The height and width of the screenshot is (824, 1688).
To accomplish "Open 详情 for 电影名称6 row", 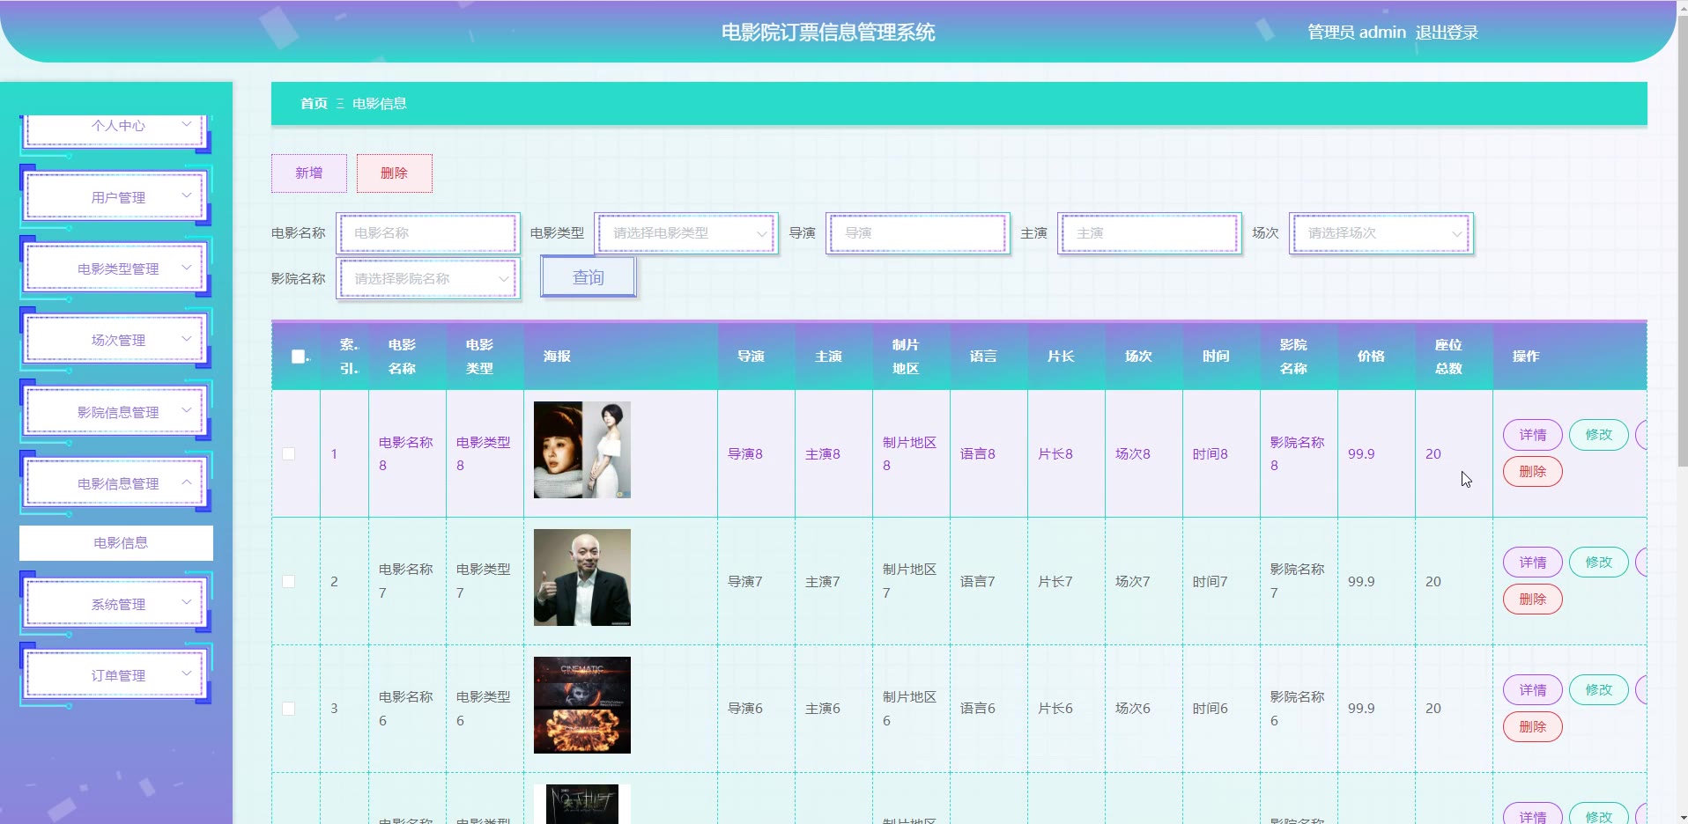I will 1533,690.
